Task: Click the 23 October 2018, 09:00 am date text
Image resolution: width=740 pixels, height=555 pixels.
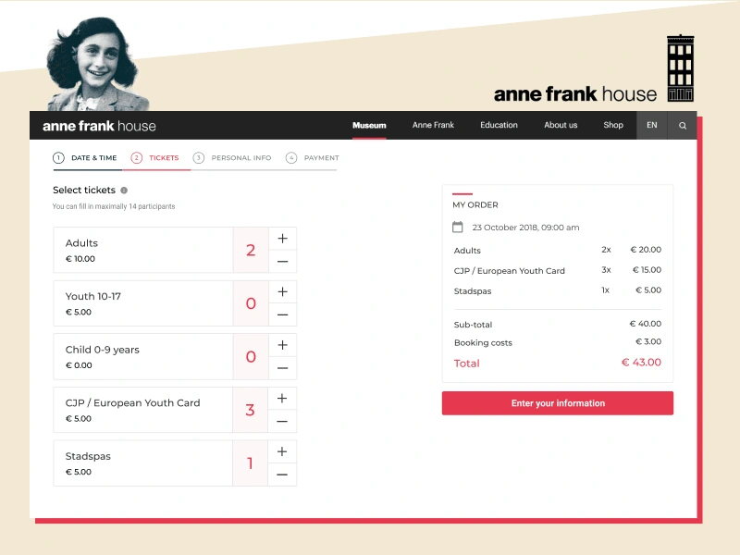Action: [525, 228]
